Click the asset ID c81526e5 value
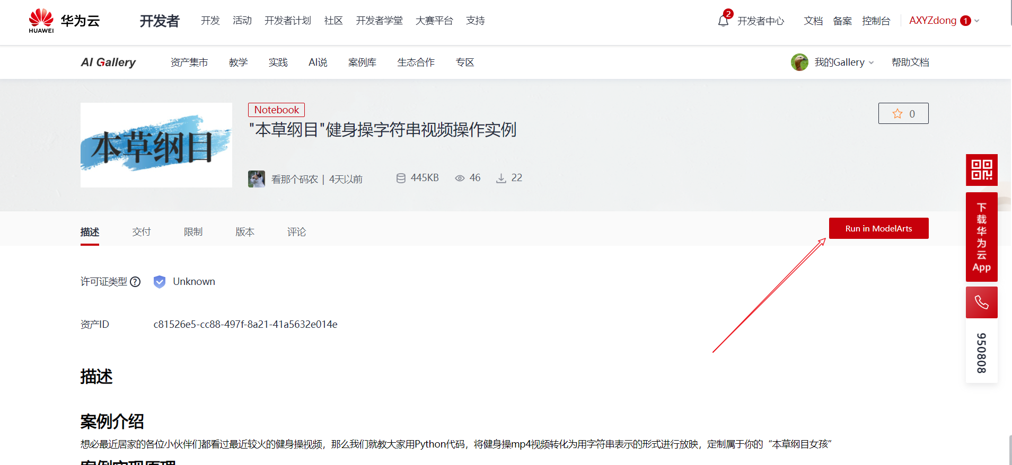Screen dimensions: 1012x465 pyautogui.click(x=245, y=324)
